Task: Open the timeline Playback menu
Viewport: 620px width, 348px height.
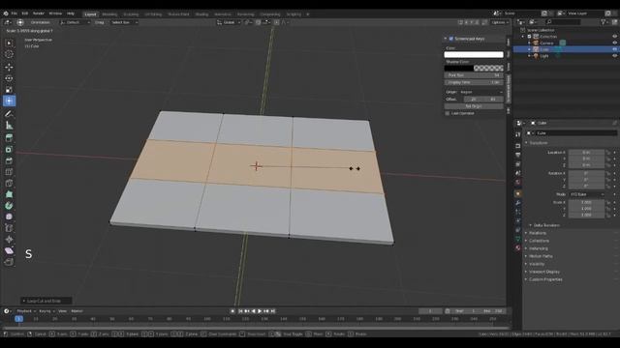Action: [26, 311]
